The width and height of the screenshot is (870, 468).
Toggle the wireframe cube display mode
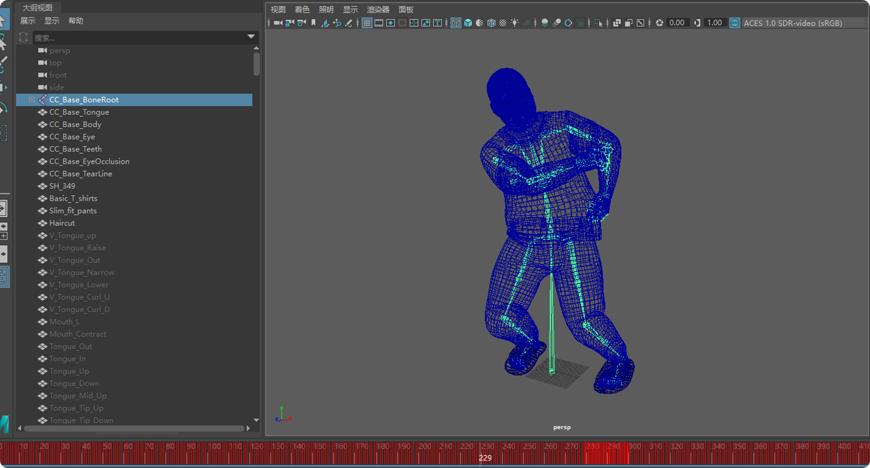tap(456, 23)
